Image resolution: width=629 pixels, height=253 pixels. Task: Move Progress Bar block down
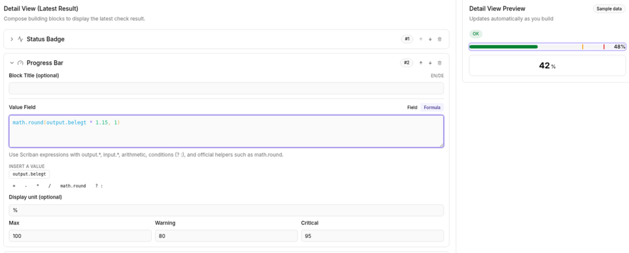click(430, 63)
